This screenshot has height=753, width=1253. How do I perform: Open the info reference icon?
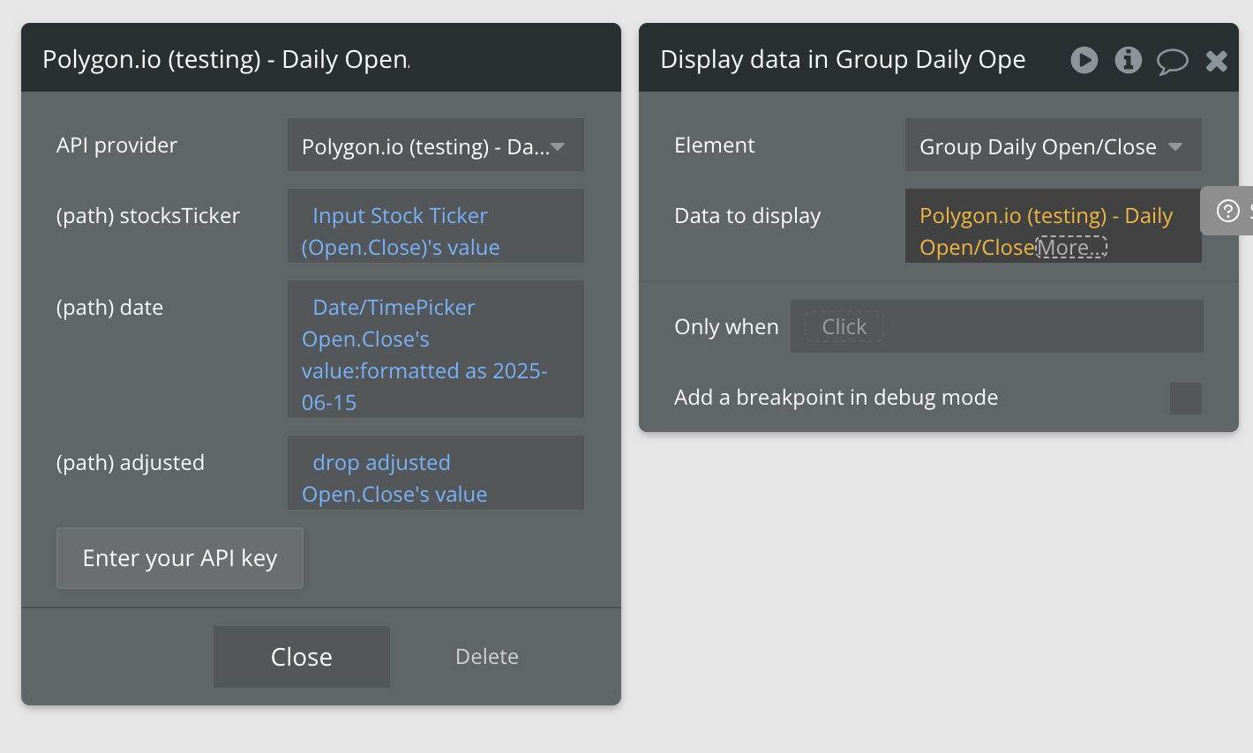click(x=1128, y=60)
